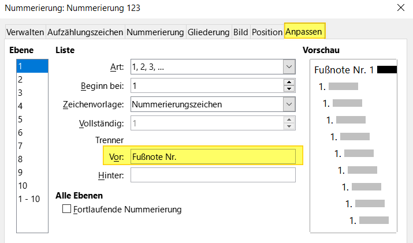Decrease the Beginn bei value

(x=289, y=89)
